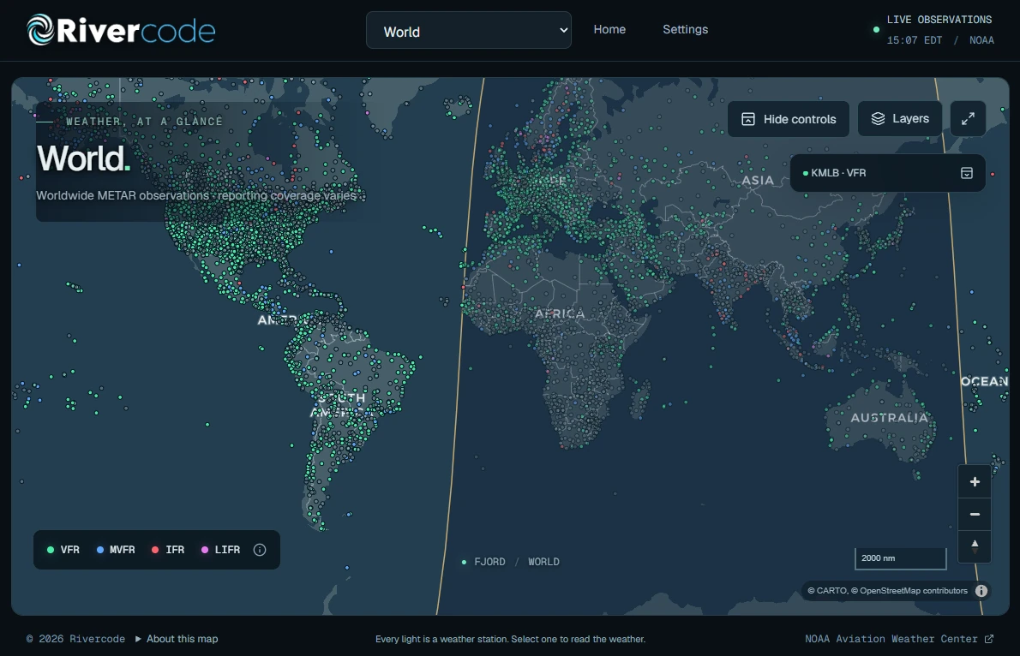Click the VFR legend entry

click(x=63, y=550)
